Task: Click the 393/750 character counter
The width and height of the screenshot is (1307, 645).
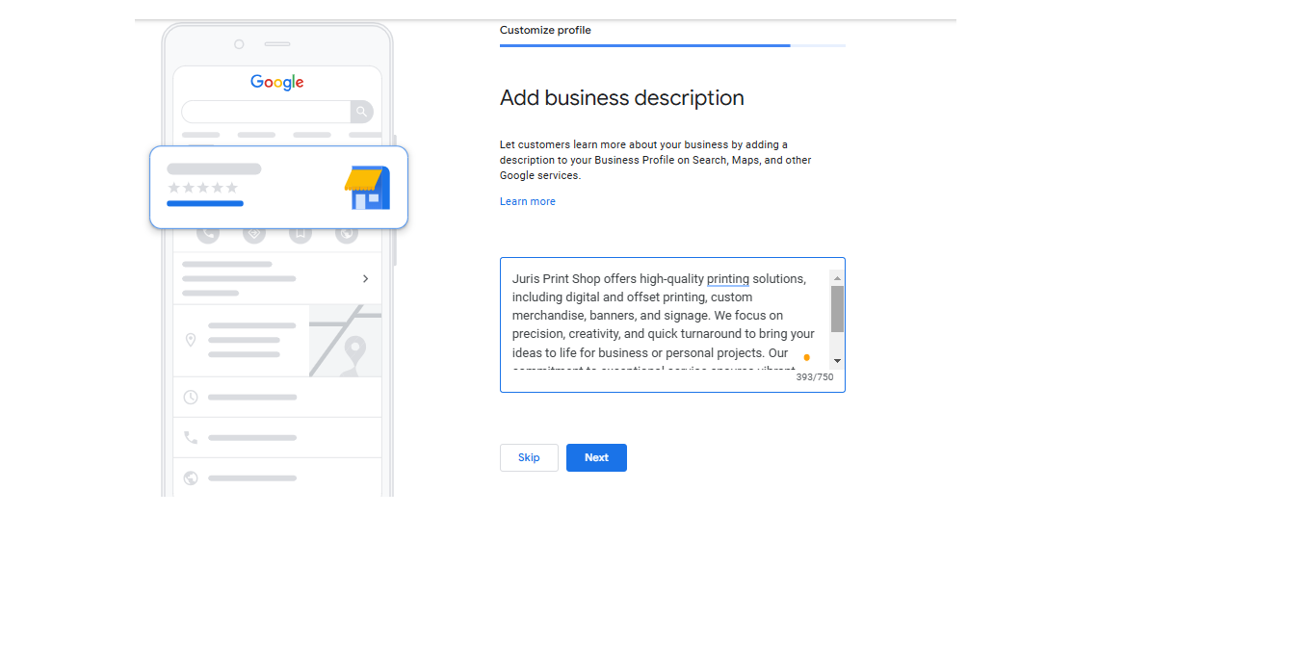Action: coord(815,377)
